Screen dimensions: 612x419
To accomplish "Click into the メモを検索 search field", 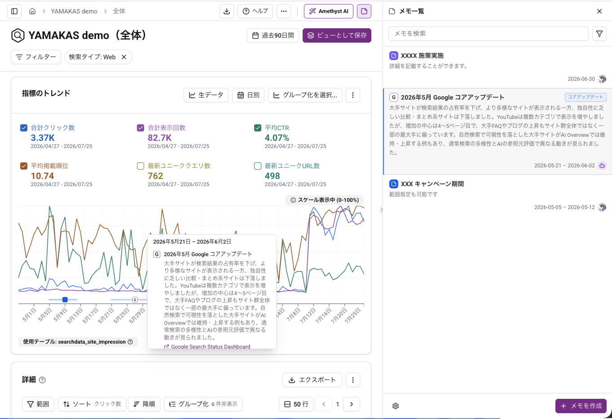I will (489, 34).
